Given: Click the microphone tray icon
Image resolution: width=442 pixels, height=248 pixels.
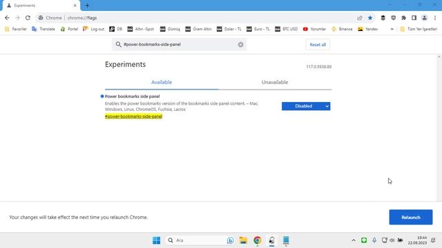Looking at the screenshot, I should tap(374, 240).
